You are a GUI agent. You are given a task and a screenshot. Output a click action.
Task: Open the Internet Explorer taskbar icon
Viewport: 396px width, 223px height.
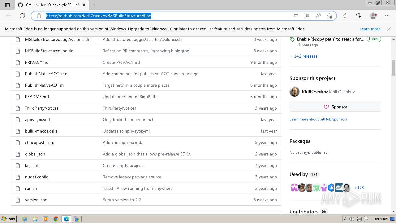click(x=24, y=219)
